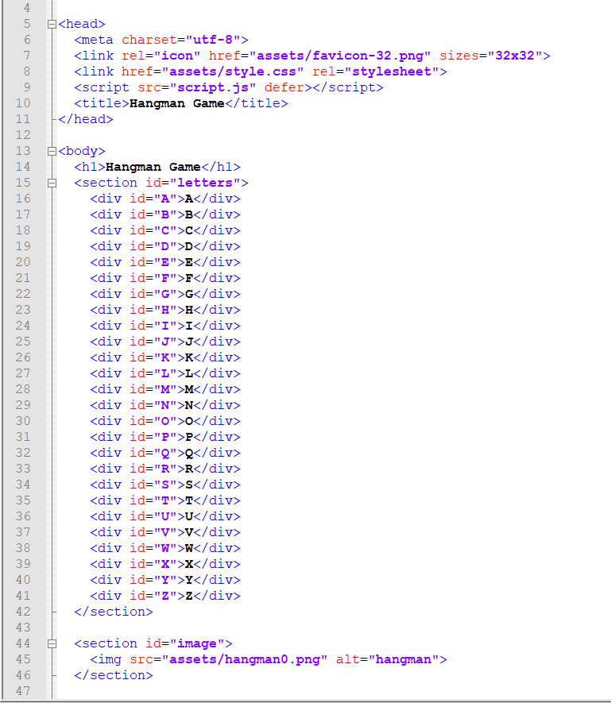This screenshot has width=611, height=703.
Task: Click the div with id "H"
Action: [x=165, y=311]
